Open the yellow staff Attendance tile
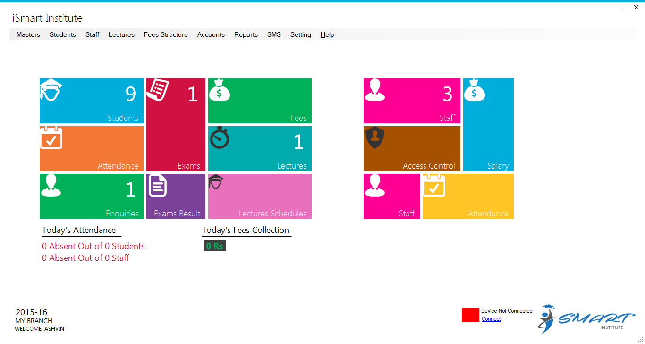The height and width of the screenshot is (344, 645). 468,196
